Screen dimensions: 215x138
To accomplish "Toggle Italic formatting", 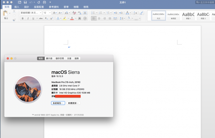I will pos(28,18).
